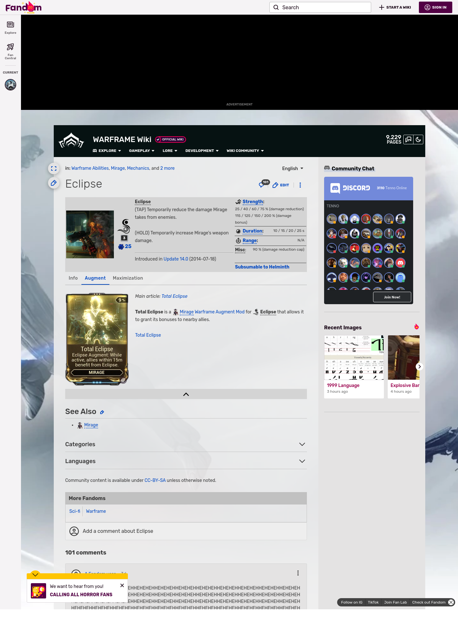Click the Duration stat link
This screenshot has width=458, height=637.
(x=253, y=231)
